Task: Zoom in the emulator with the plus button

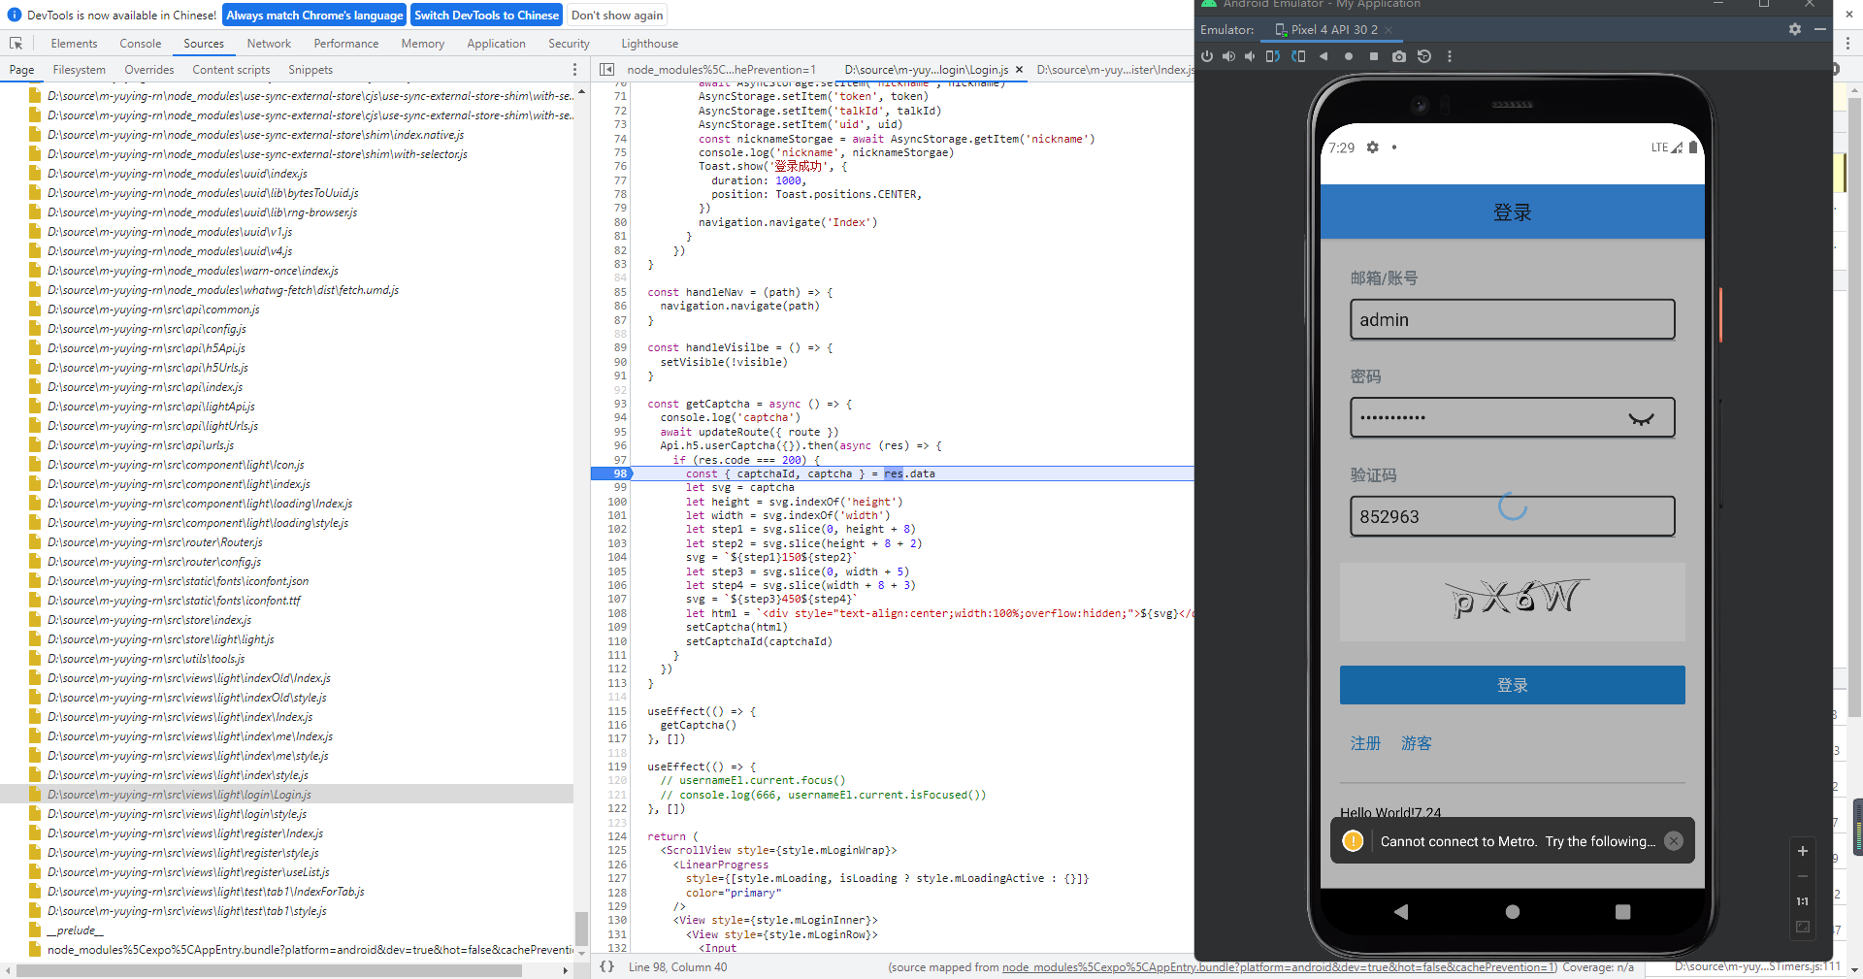Action: [x=1803, y=851]
